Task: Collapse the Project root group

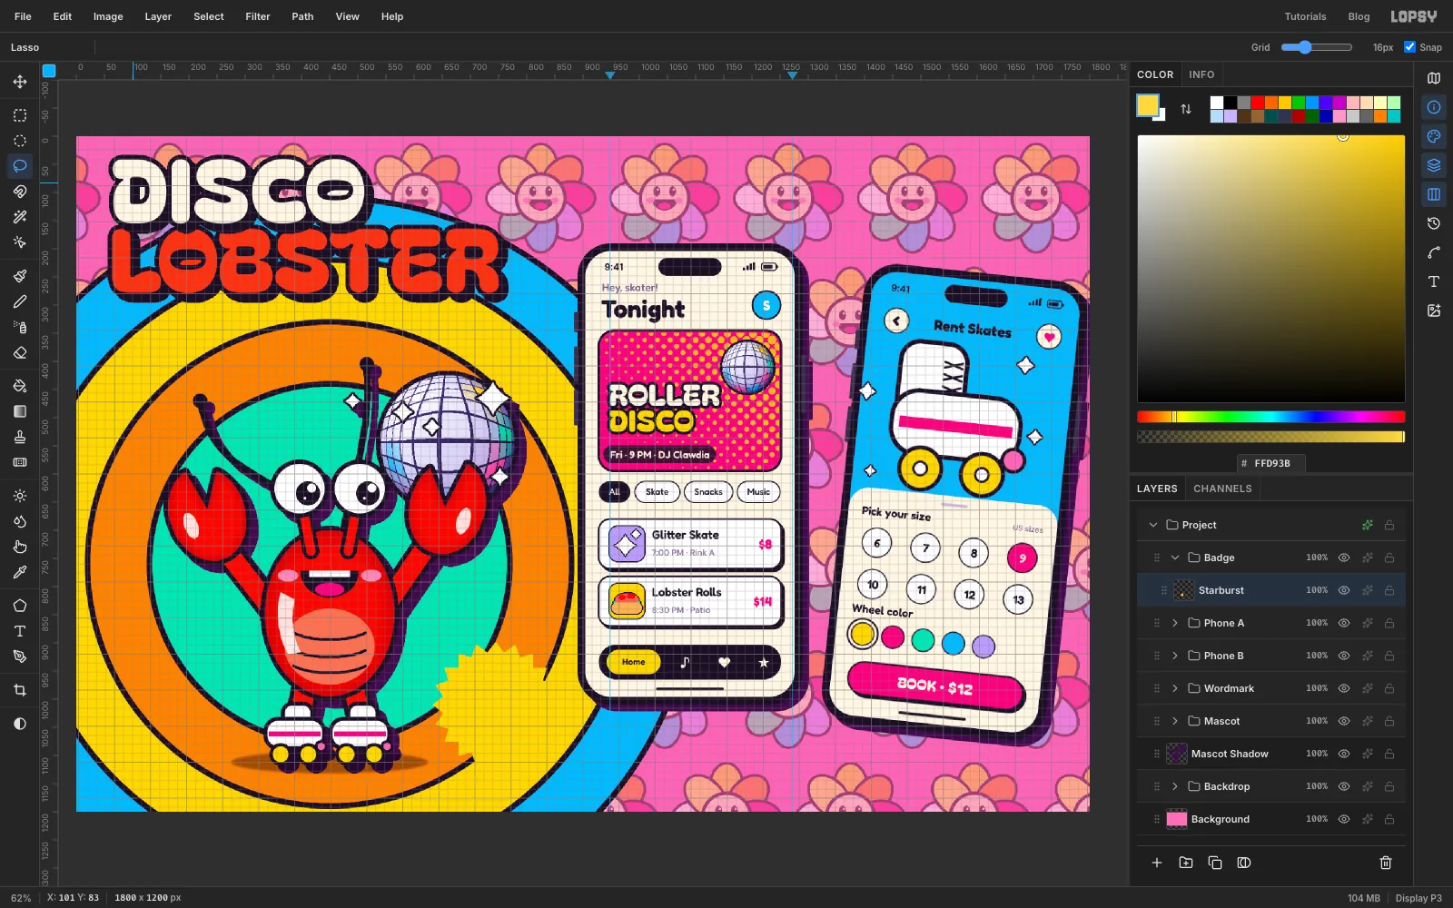Action: click(x=1153, y=525)
